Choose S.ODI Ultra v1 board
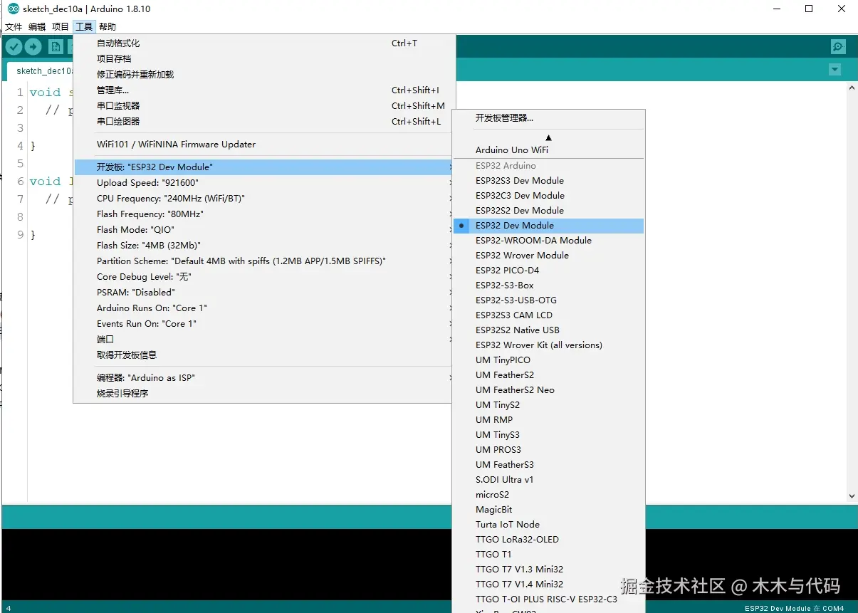This screenshot has width=858, height=613. click(x=548, y=480)
